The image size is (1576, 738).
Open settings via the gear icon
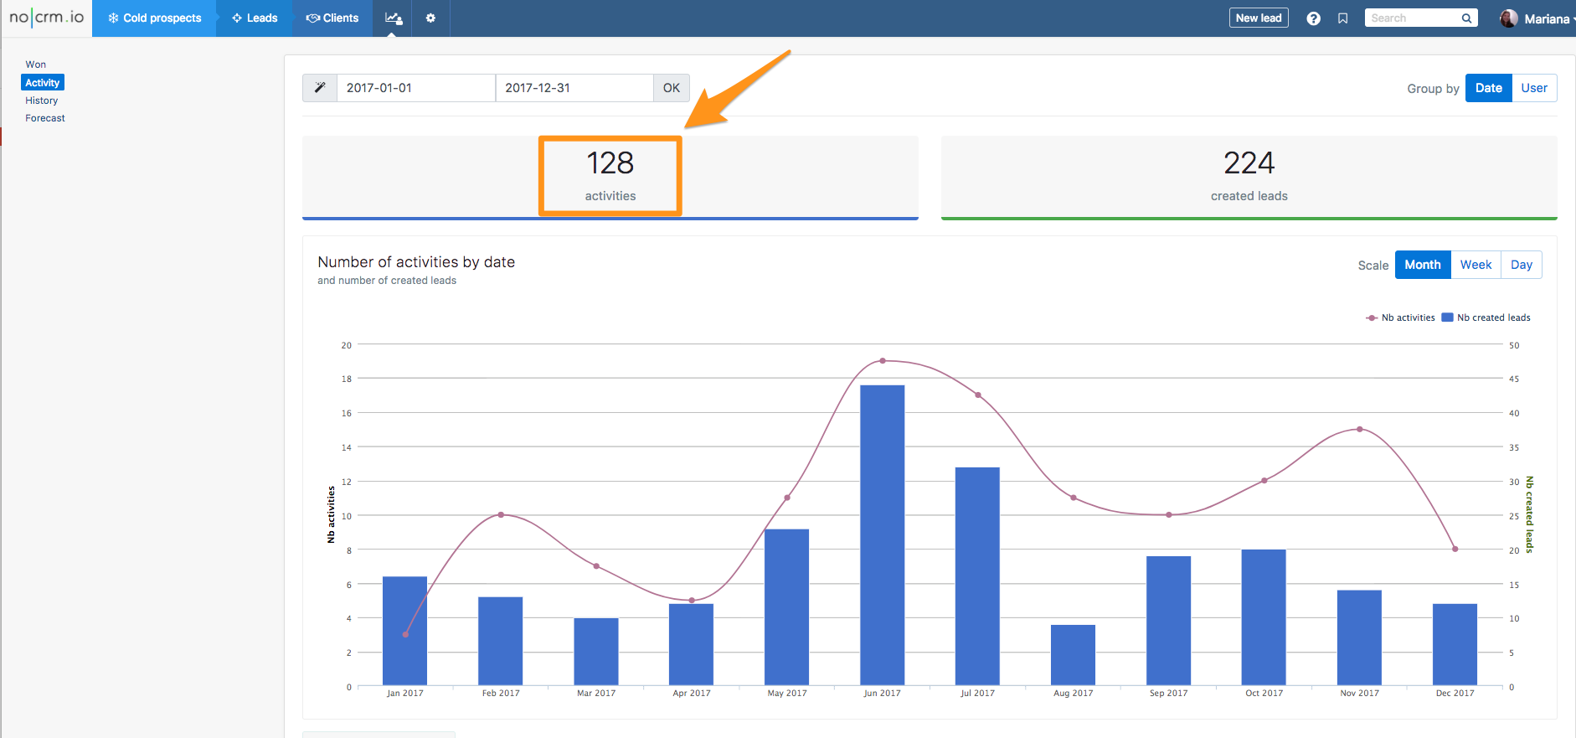[x=430, y=18]
